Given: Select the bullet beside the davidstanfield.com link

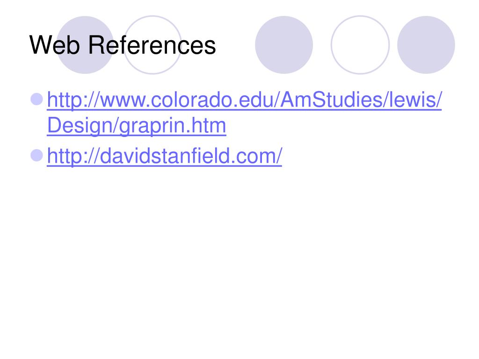Looking at the screenshot, I should tap(36, 155).
